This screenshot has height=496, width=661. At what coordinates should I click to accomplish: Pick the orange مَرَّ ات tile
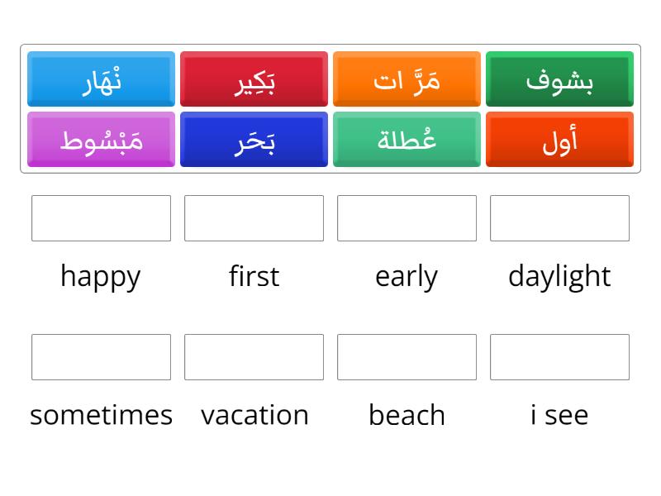407,79
